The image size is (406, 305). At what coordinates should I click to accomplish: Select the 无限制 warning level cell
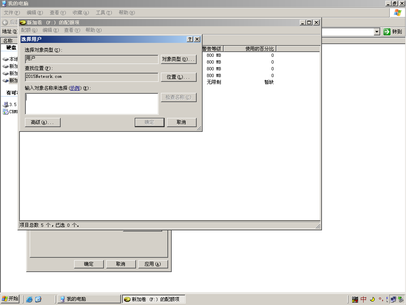(214, 82)
